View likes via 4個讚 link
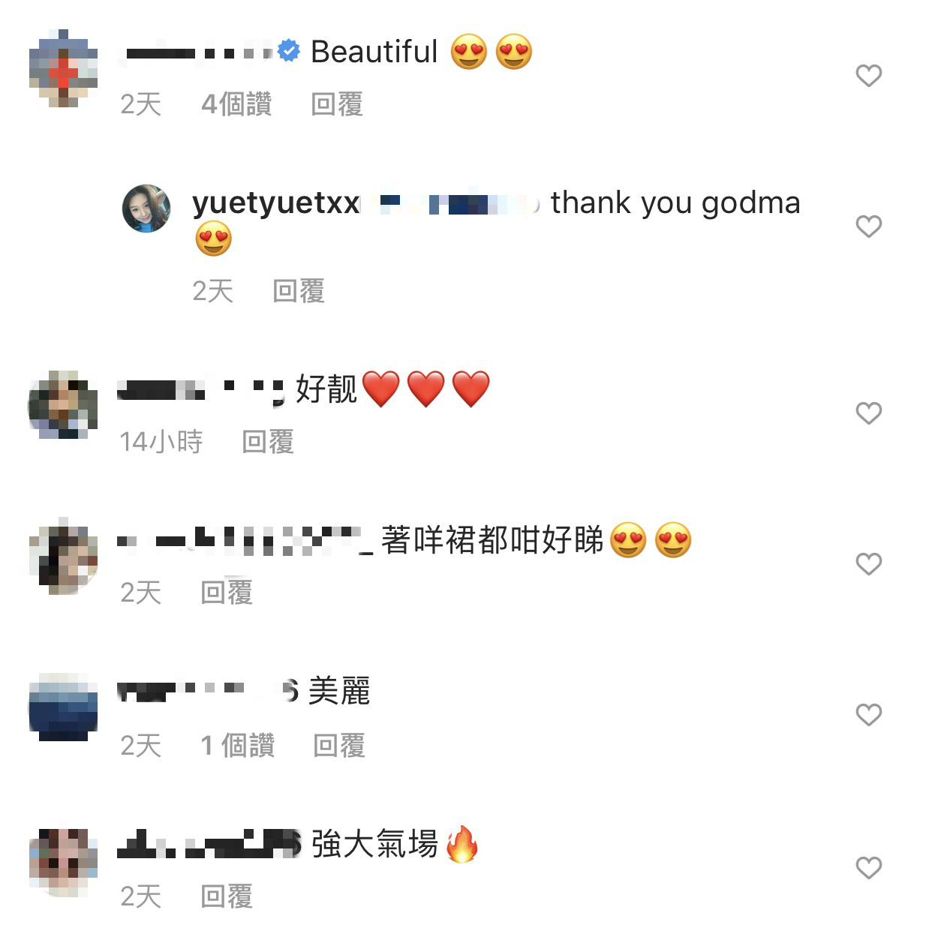The height and width of the screenshot is (928, 932). 236,104
